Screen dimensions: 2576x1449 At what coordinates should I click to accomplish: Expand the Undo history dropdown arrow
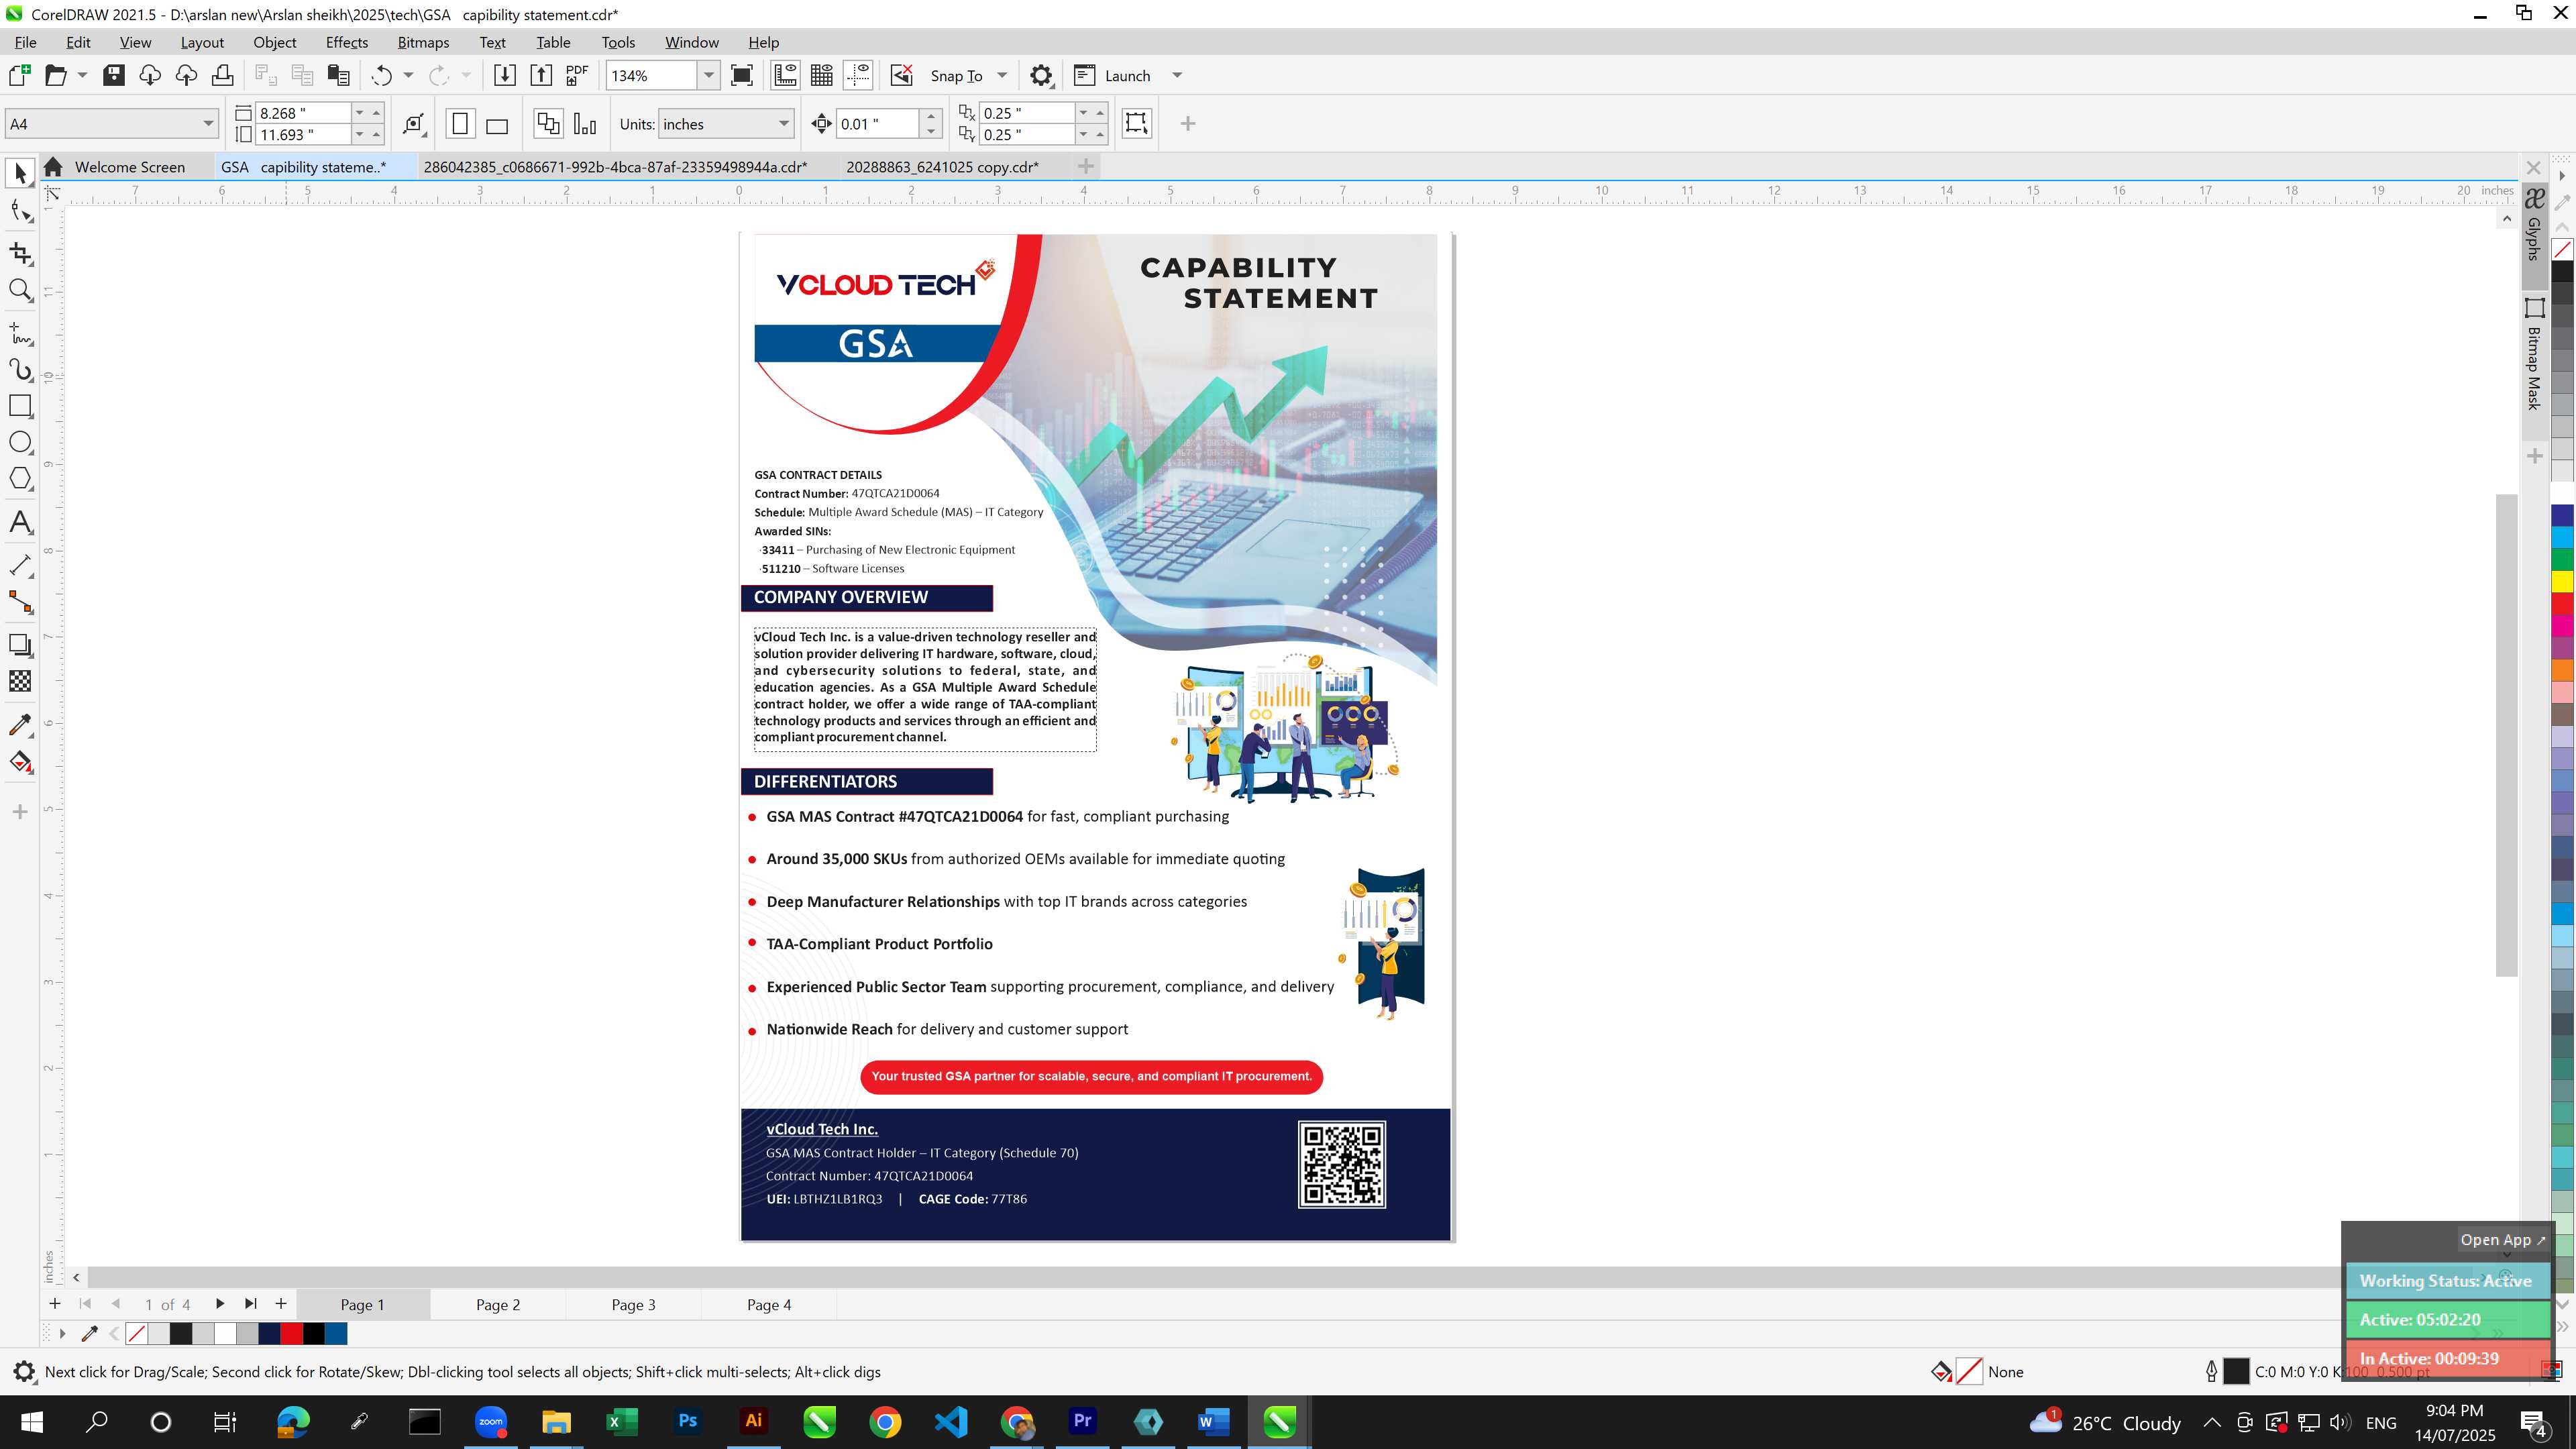(x=408, y=75)
